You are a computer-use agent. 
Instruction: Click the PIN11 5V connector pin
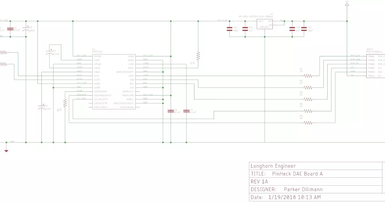pos(371,76)
